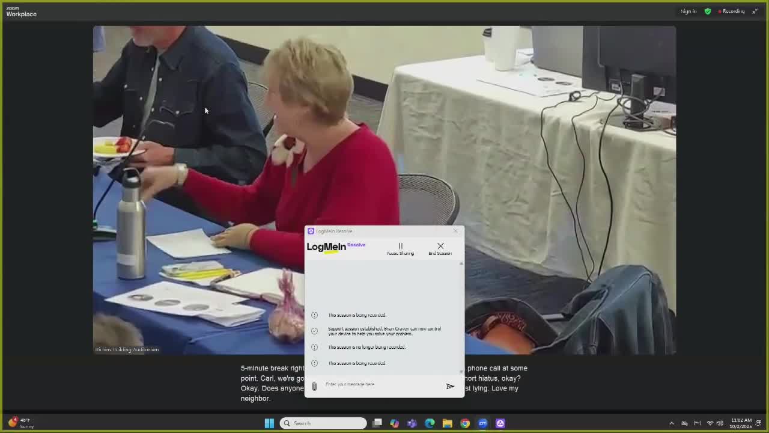
Task: Open File Explorer from the taskbar
Action: (448, 423)
